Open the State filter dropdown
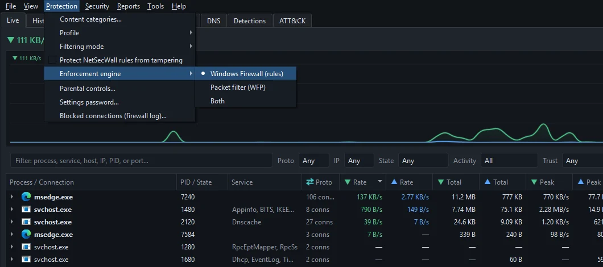The width and height of the screenshot is (603, 267). pos(423,161)
